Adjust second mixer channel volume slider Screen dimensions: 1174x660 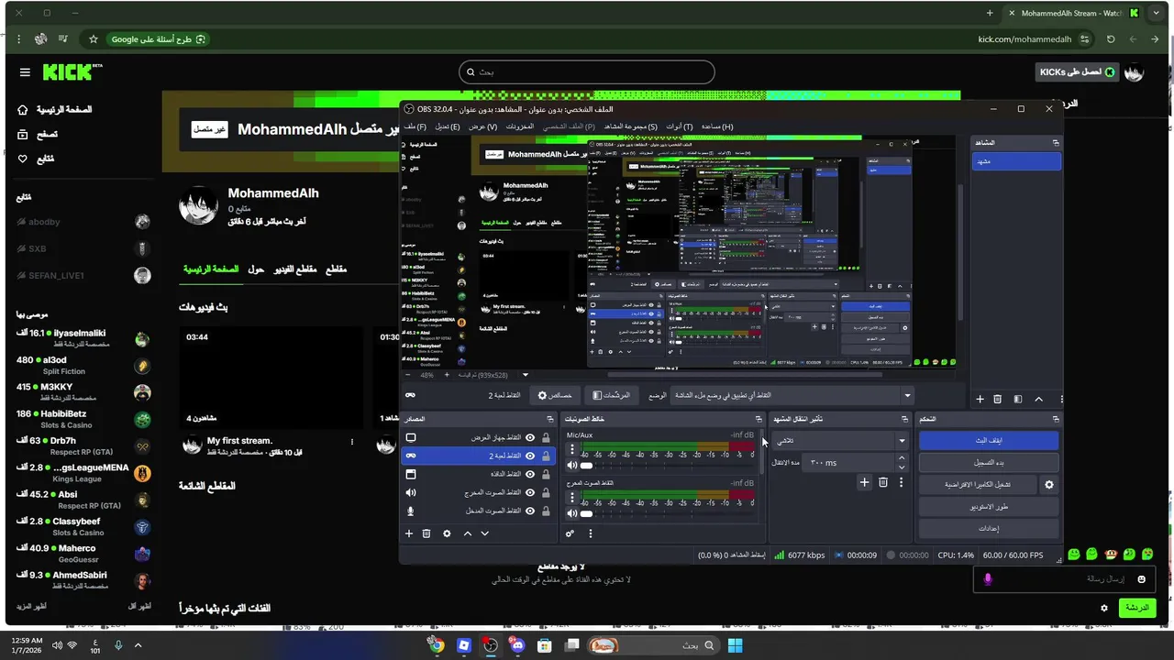click(x=586, y=513)
